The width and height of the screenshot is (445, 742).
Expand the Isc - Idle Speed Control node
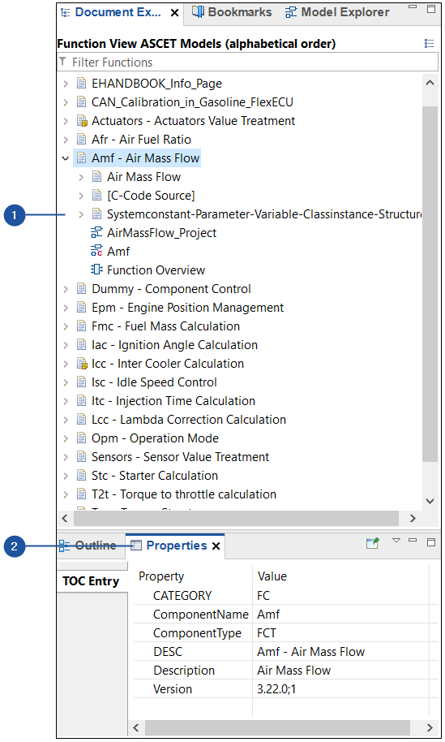pyautogui.click(x=66, y=382)
